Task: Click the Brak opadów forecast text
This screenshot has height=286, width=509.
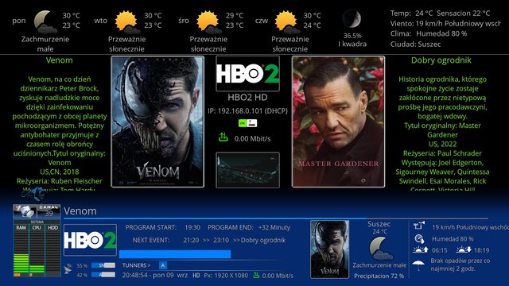Action: click(460, 265)
